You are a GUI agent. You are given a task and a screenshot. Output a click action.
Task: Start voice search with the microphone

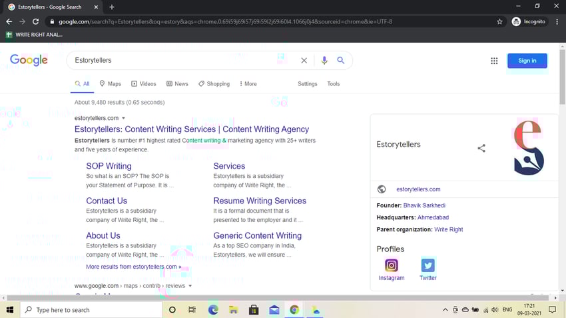(x=324, y=61)
